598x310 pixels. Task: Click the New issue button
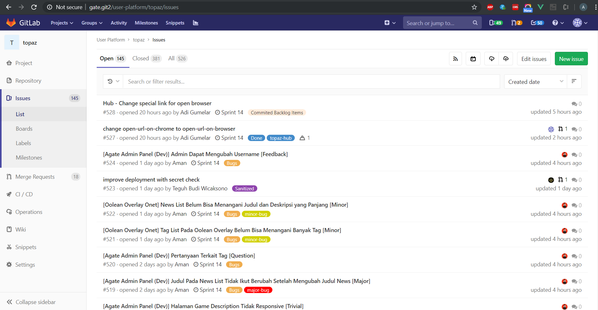click(571, 59)
